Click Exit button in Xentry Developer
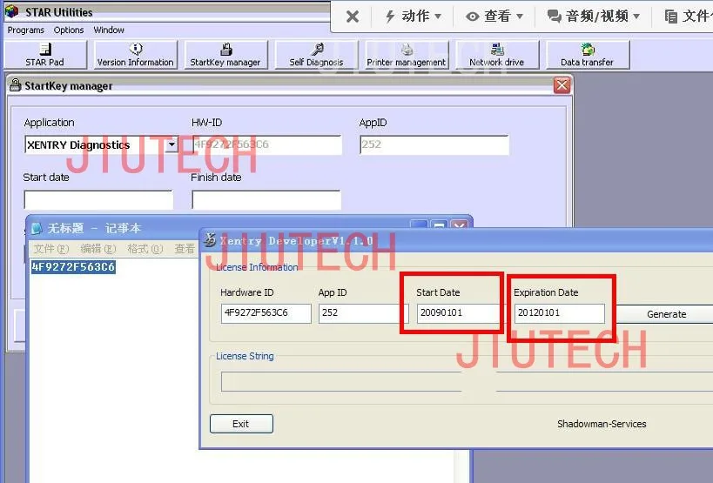The height and width of the screenshot is (483, 713). point(241,424)
